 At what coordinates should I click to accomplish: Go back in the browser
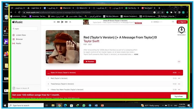[11, 12]
